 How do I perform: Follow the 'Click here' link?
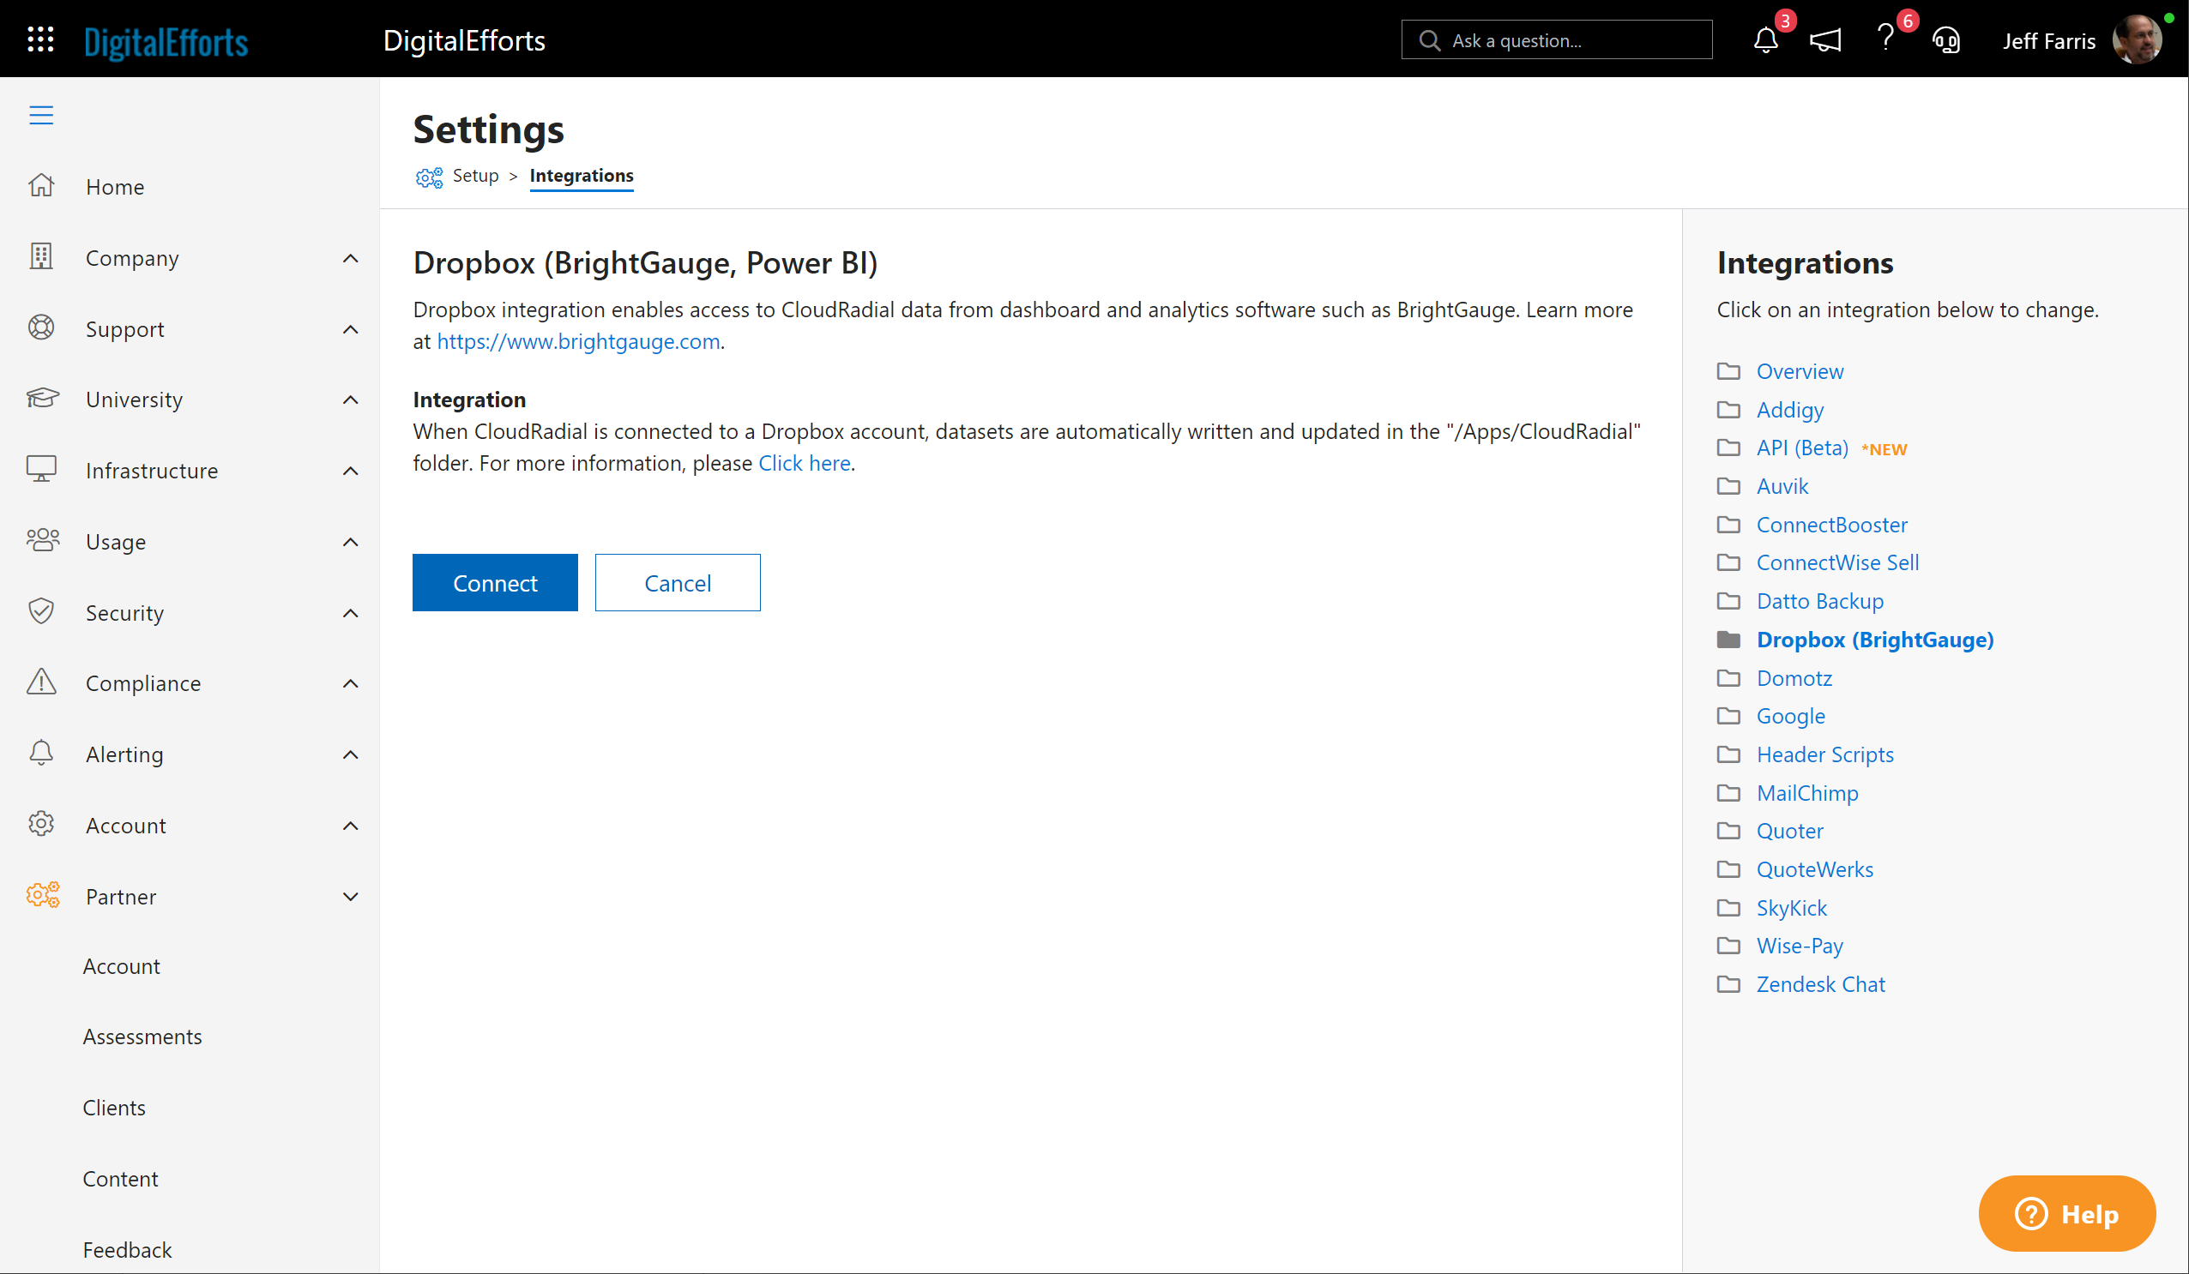tap(805, 463)
